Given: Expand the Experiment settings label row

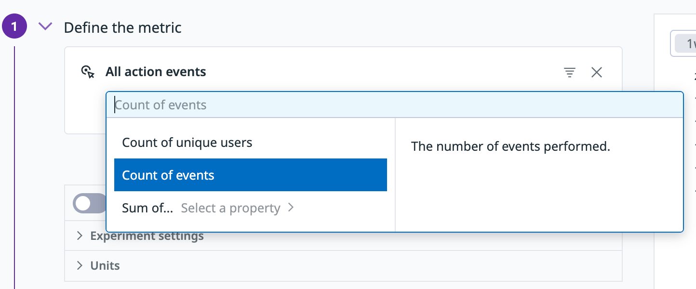Looking at the screenshot, I should [x=147, y=236].
